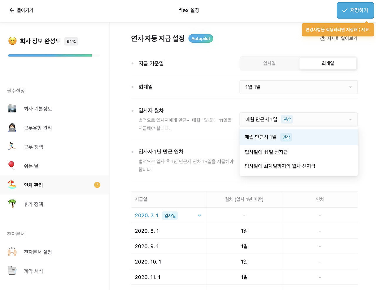Open 계약 서식 in the sidebar
Viewport: 376px width, 290px height.
(x=55, y=271)
